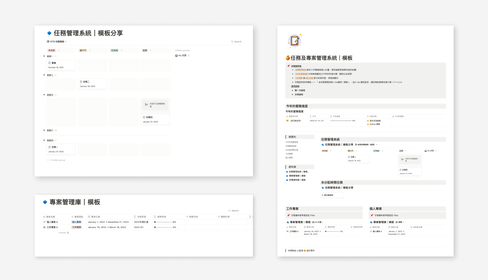The image size is (488, 280).
Task: Click the orange emoji before 任務及專案管理系統 title
Action: (288, 58)
